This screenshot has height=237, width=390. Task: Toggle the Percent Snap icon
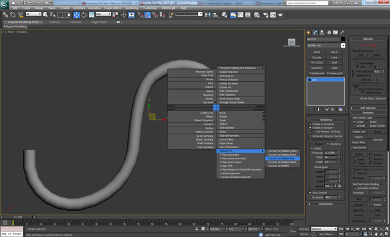[x=155, y=15]
